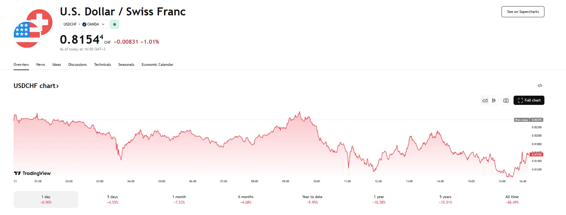The width and height of the screenshot is (566, 215).
Task: Go to the Seasonals tab
Action: click(126, 65)
